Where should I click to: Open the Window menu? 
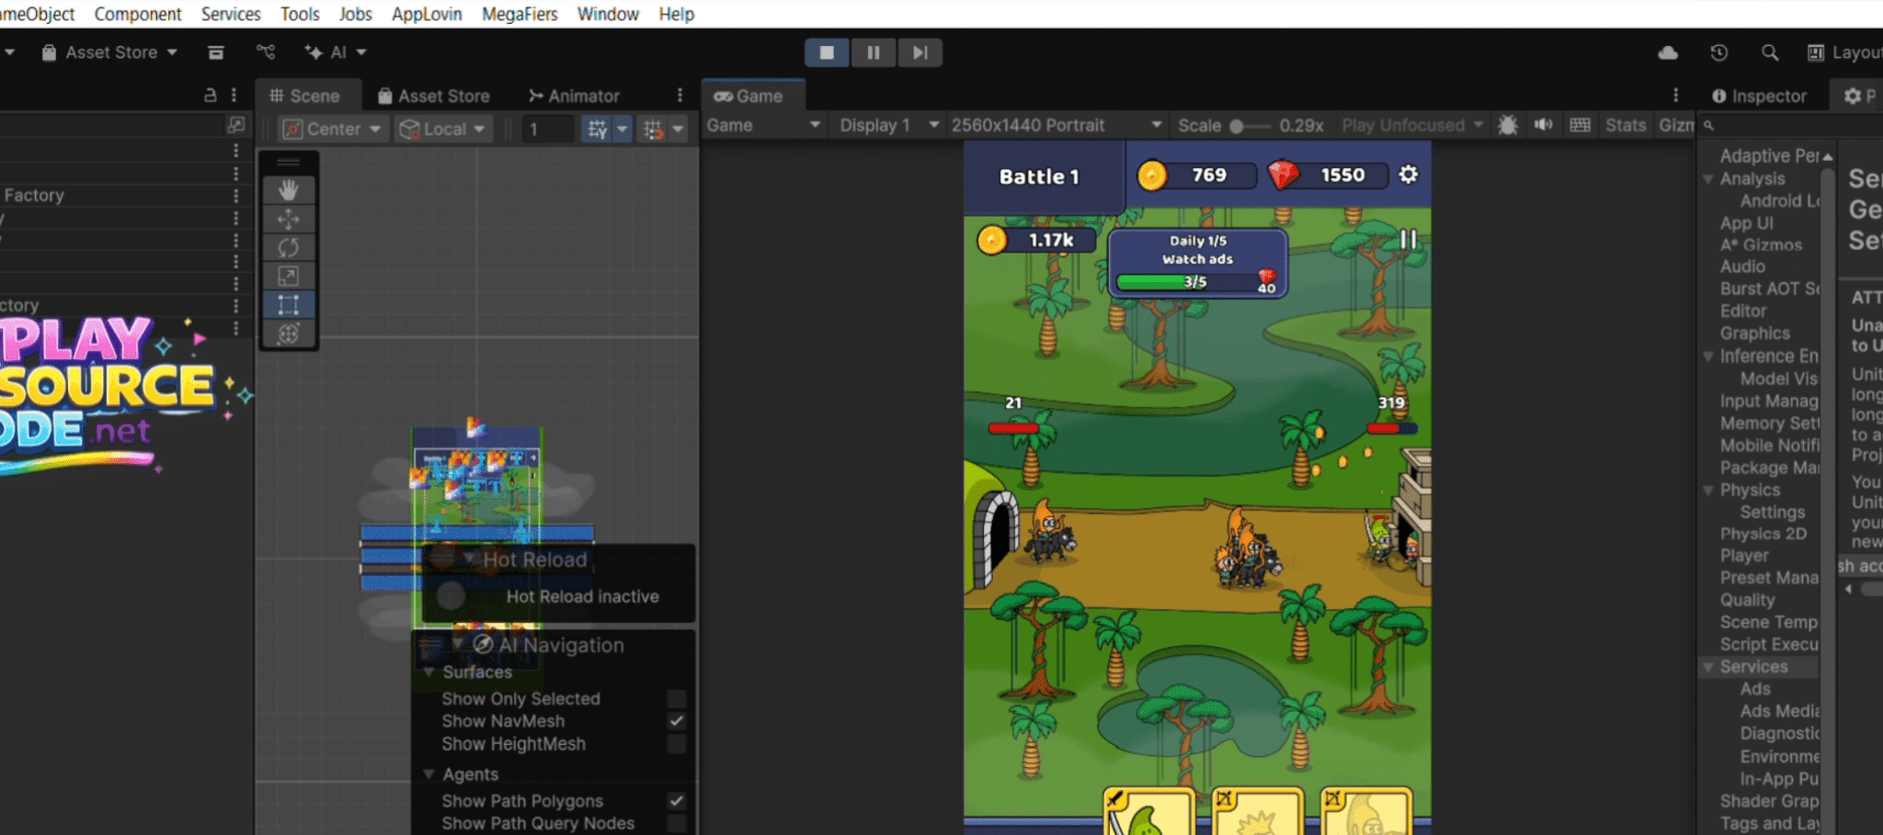[x=608, y=14]
